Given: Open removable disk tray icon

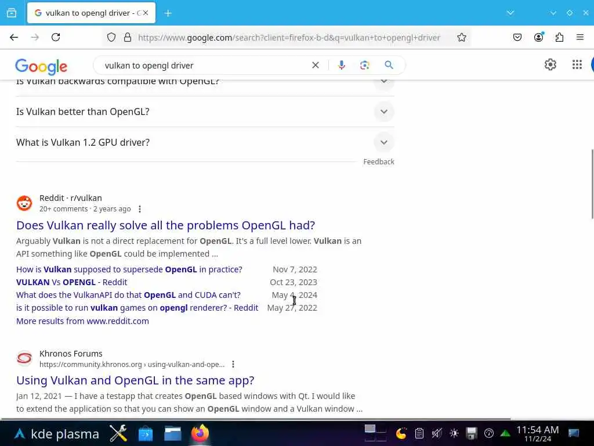Looking at the screenshot, I should [x=472, y=433].
